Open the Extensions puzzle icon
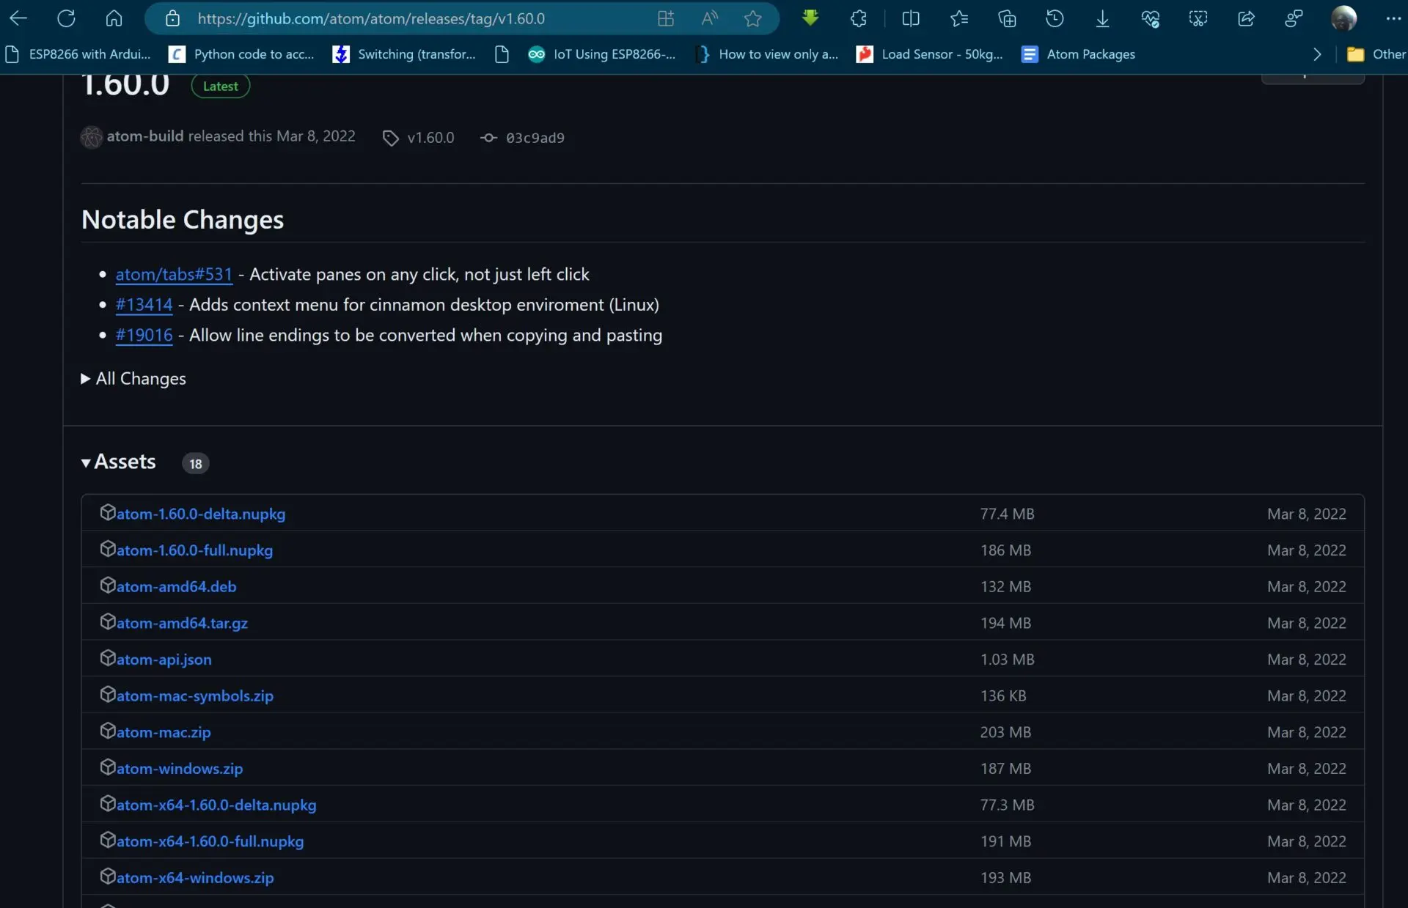 click(x=858, y=18)
